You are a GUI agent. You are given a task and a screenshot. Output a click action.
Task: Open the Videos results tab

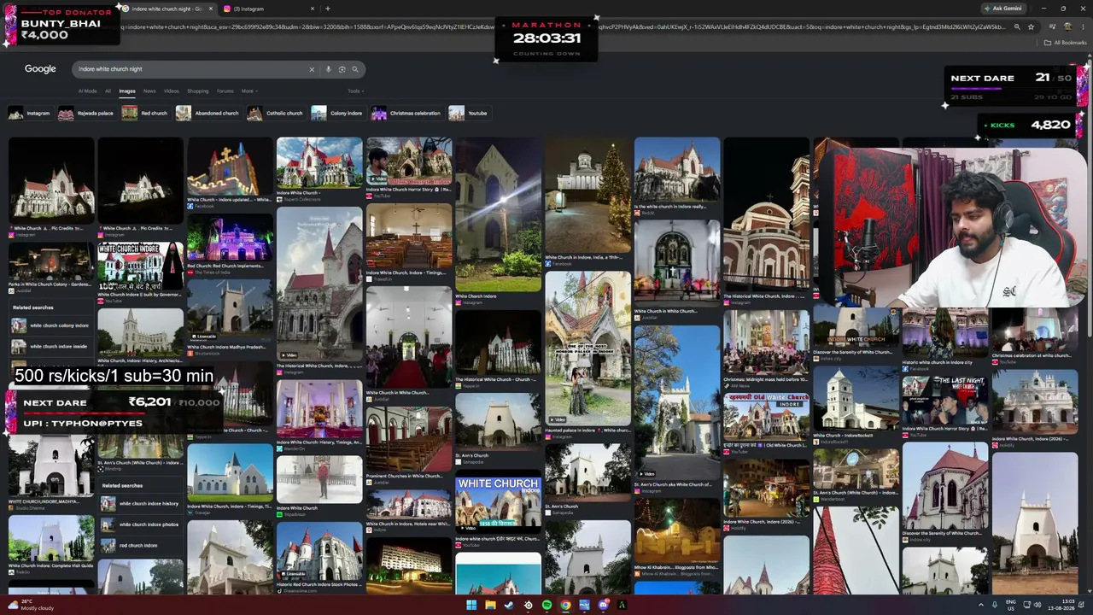tap(172, 91)
